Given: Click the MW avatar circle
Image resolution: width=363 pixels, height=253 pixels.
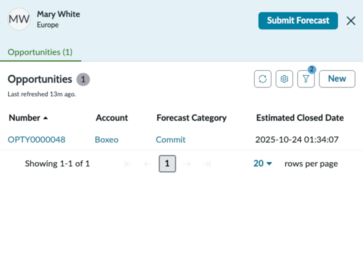Looking at the screenshot, I should pos(19,19).
